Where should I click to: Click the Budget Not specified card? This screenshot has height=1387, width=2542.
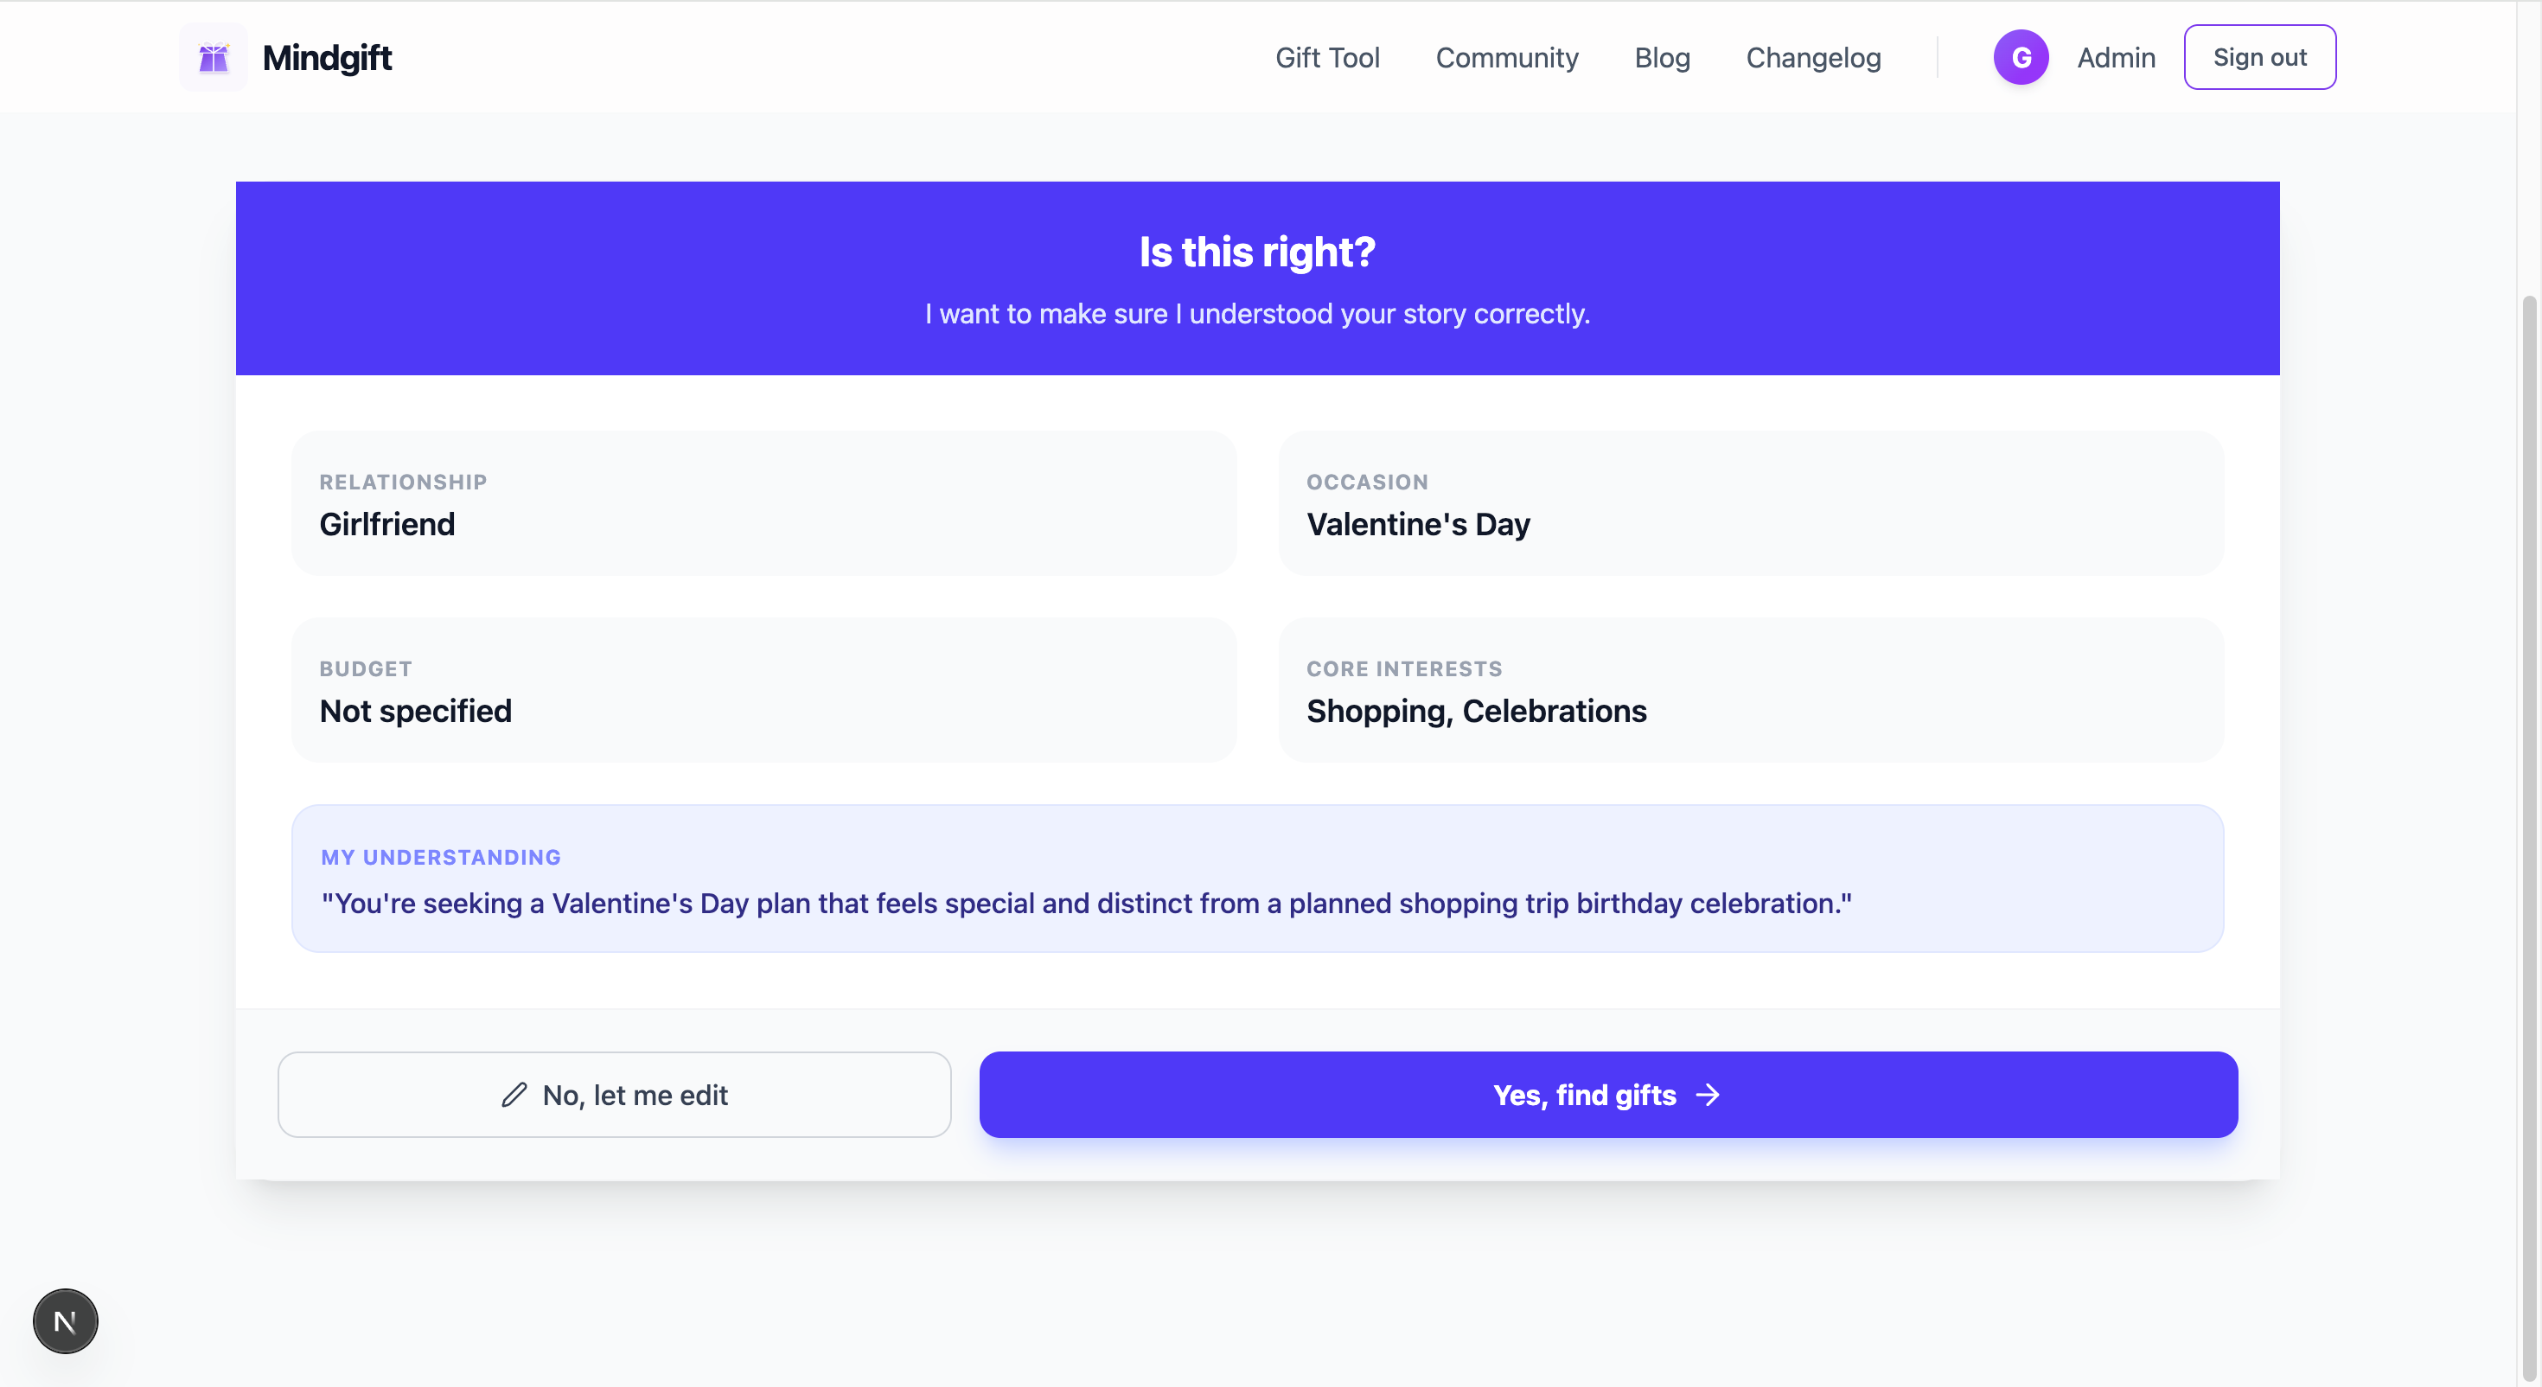coord(763,690)
